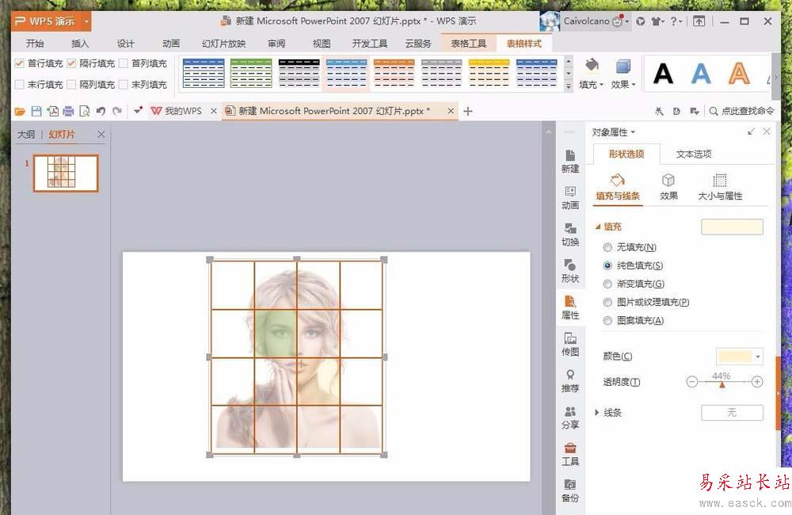792x515 pixels.
Task: Click the print icon
Action: (x=69, y=111)
